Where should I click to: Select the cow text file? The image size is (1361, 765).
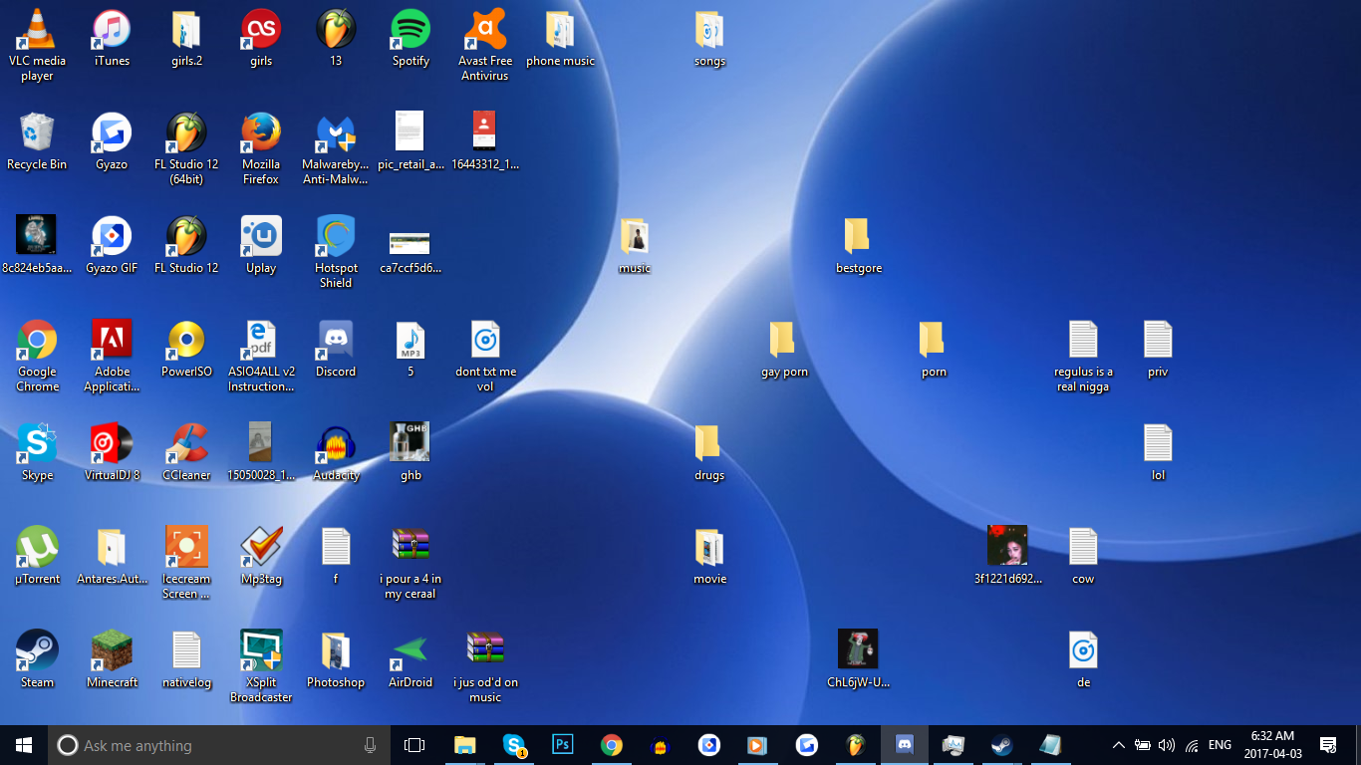click(1083, 556)
